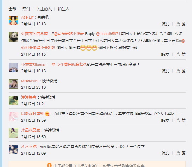
Task: Click the diamond icon before 文化输出现象超话
Action: click(x=53, y=65)
